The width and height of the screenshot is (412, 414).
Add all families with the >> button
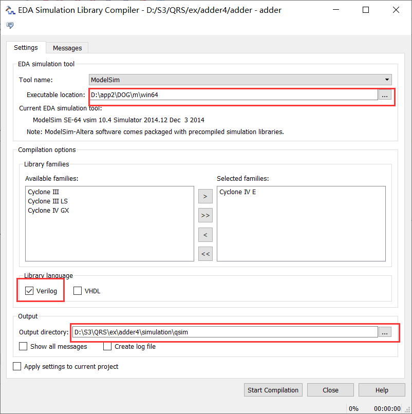[205, 215]
